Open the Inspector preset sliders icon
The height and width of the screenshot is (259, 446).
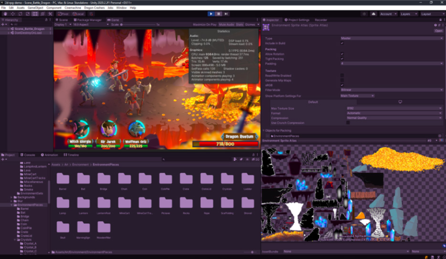point(439,25)
